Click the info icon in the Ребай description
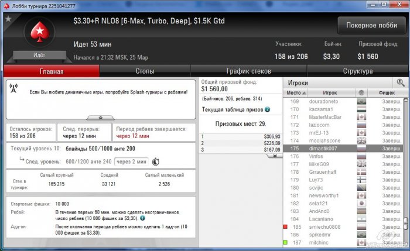The width and height of the screenshot is (410, 251). click(142, 218)
